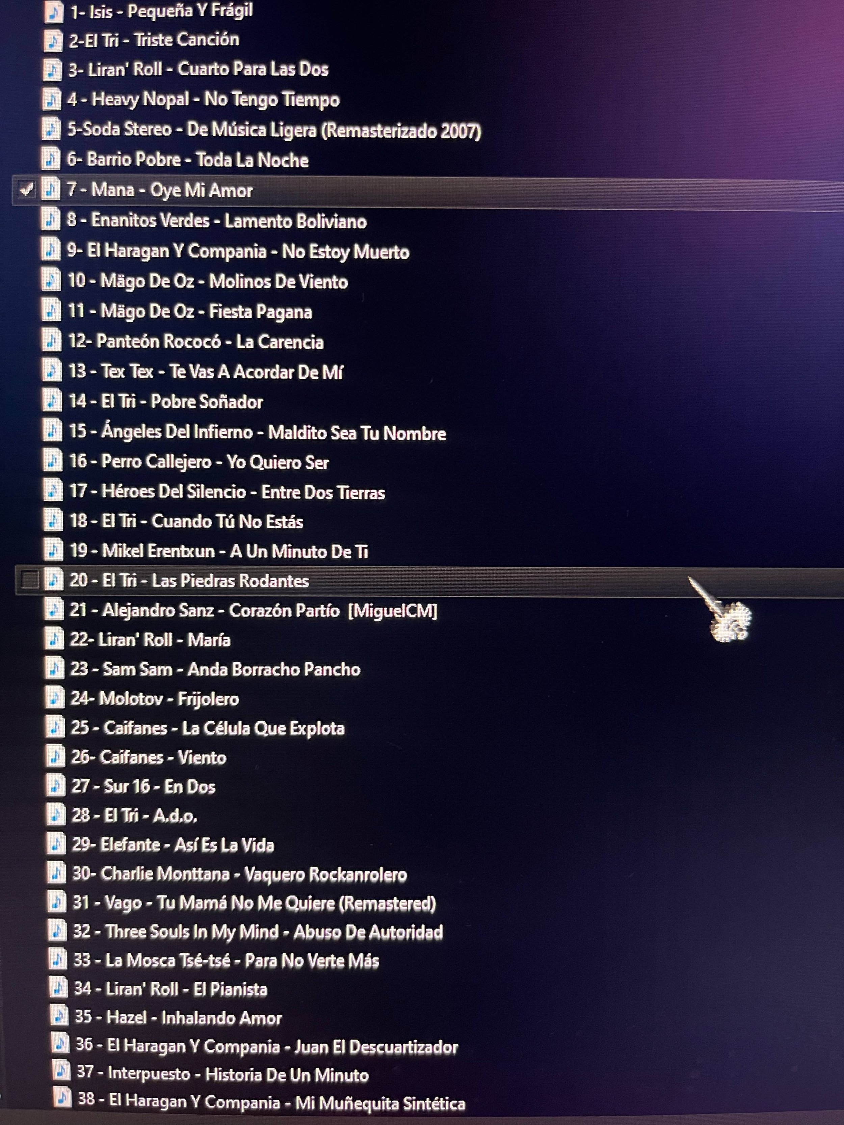
Task: Select 23 - Sam Sam - Anda Borracho Pancho
Action: [215, 669]
